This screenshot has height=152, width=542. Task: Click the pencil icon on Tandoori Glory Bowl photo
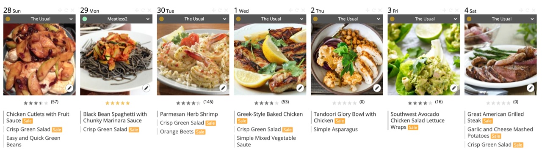click(x=377, y=88)
